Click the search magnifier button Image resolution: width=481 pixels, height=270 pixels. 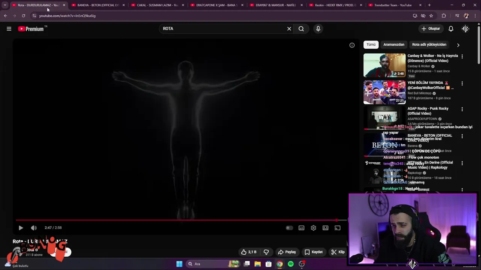click(x=301, y=28)
